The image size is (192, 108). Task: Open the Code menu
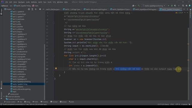(x=28, y=2)
